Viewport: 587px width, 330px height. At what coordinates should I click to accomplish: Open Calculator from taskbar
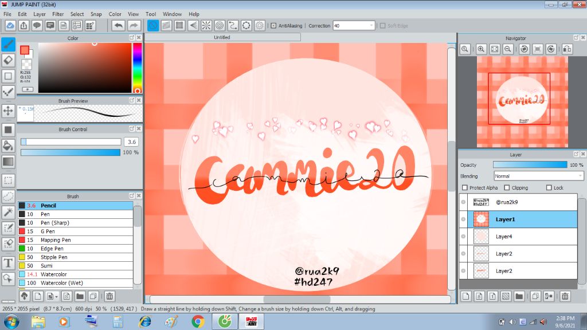[118, 321]
